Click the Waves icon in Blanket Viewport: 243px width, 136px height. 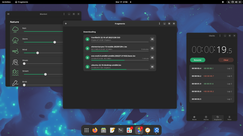(x=15, y=62)
